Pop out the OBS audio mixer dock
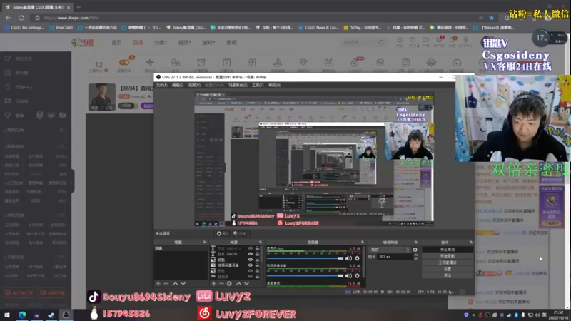Viewport: 571px width, 321px height. 363,242
